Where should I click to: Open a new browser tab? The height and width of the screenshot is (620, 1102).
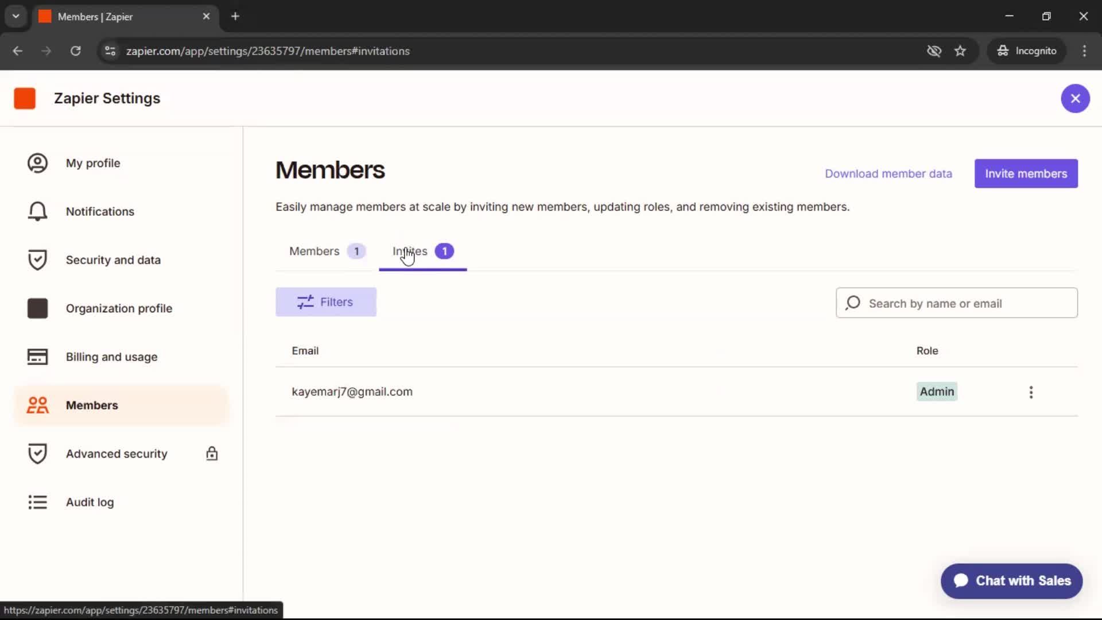[235, 16]
